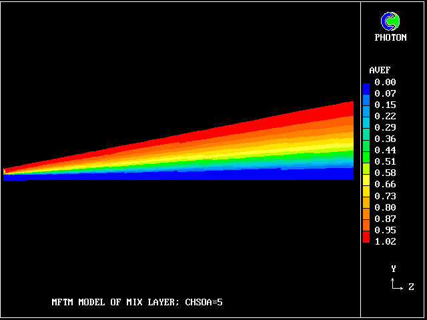Click the Z axis label

point(411,287)
